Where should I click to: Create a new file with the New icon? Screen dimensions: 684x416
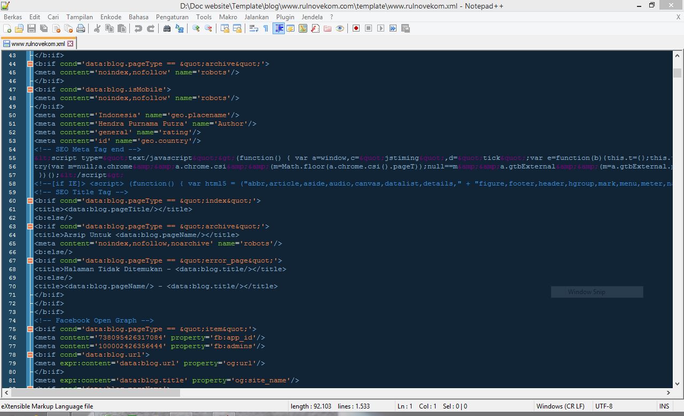point(7,28)
